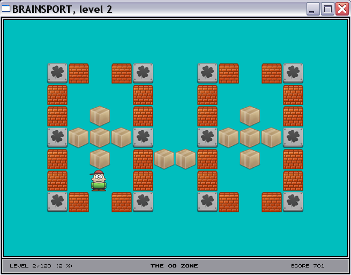Click the center crate of the right cross
The height and width of the screenshot is (275, 351).
pos(250,137)
